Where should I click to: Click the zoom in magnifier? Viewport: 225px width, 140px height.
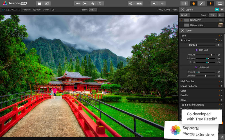tap(93, 3)
